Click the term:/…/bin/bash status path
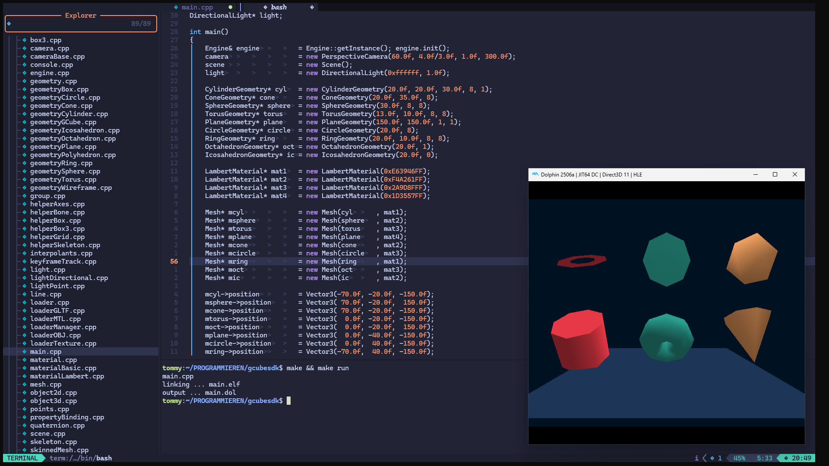Viewport: 829px width, 466px height. coord(81,458)
